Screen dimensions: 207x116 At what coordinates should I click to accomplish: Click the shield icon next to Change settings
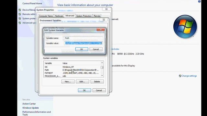[x=180, y=76]
